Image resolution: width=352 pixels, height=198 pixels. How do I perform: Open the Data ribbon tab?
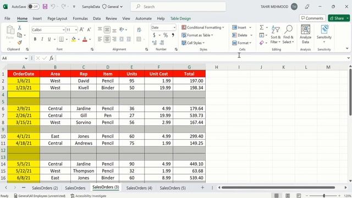pyautogui.click(x=97, y=18)
